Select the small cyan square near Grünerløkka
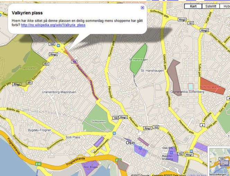The height and width of the screenshot is (176, 230). (x=191, y=86)
